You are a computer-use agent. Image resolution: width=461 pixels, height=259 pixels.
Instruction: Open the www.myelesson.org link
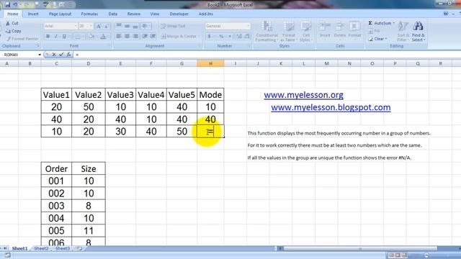click(x=303, y=95)
